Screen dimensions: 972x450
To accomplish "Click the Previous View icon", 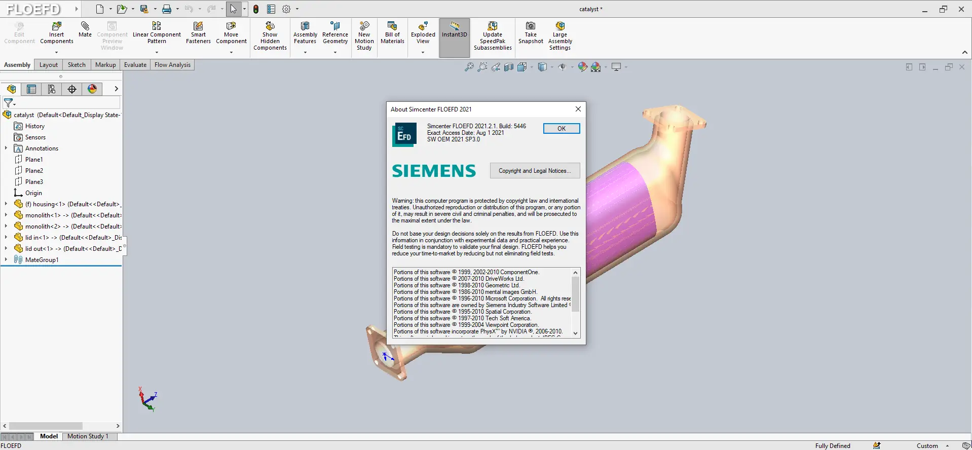I will click(x=496, y=67).
